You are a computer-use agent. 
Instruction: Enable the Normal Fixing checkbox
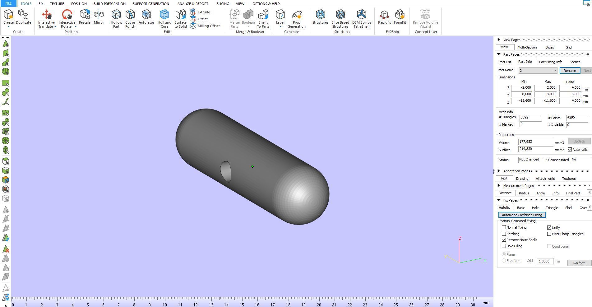coord(504,227)
